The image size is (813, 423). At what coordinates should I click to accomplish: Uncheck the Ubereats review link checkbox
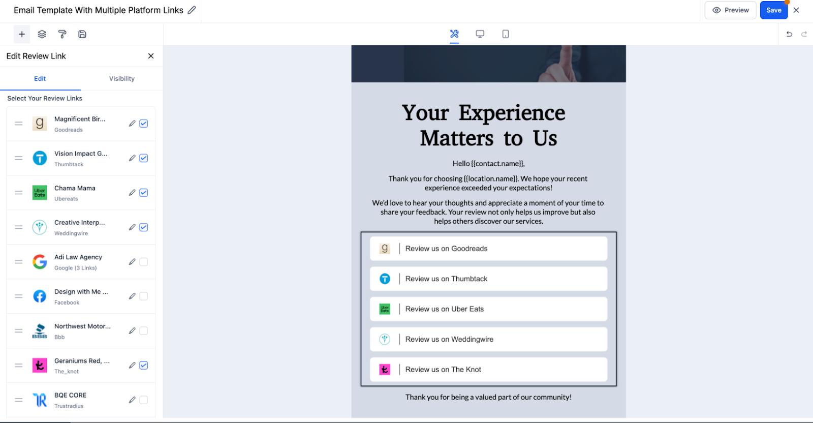pyautogui.click(x=144, y=193)
